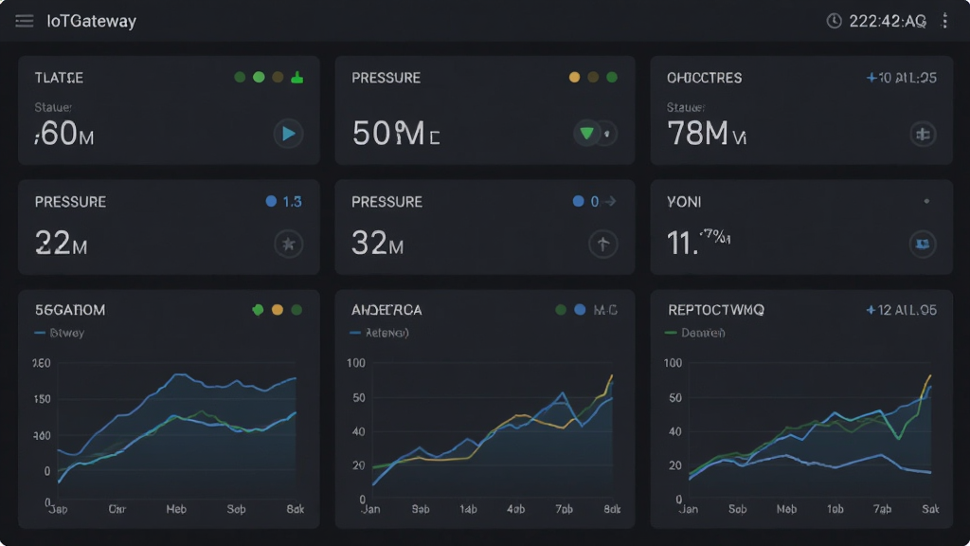The height and width of the screenshot is (546, 970).
Task: Open the hamburger menu next to IoTGateway
Action: pyautogui.click(x=25, y=21)
